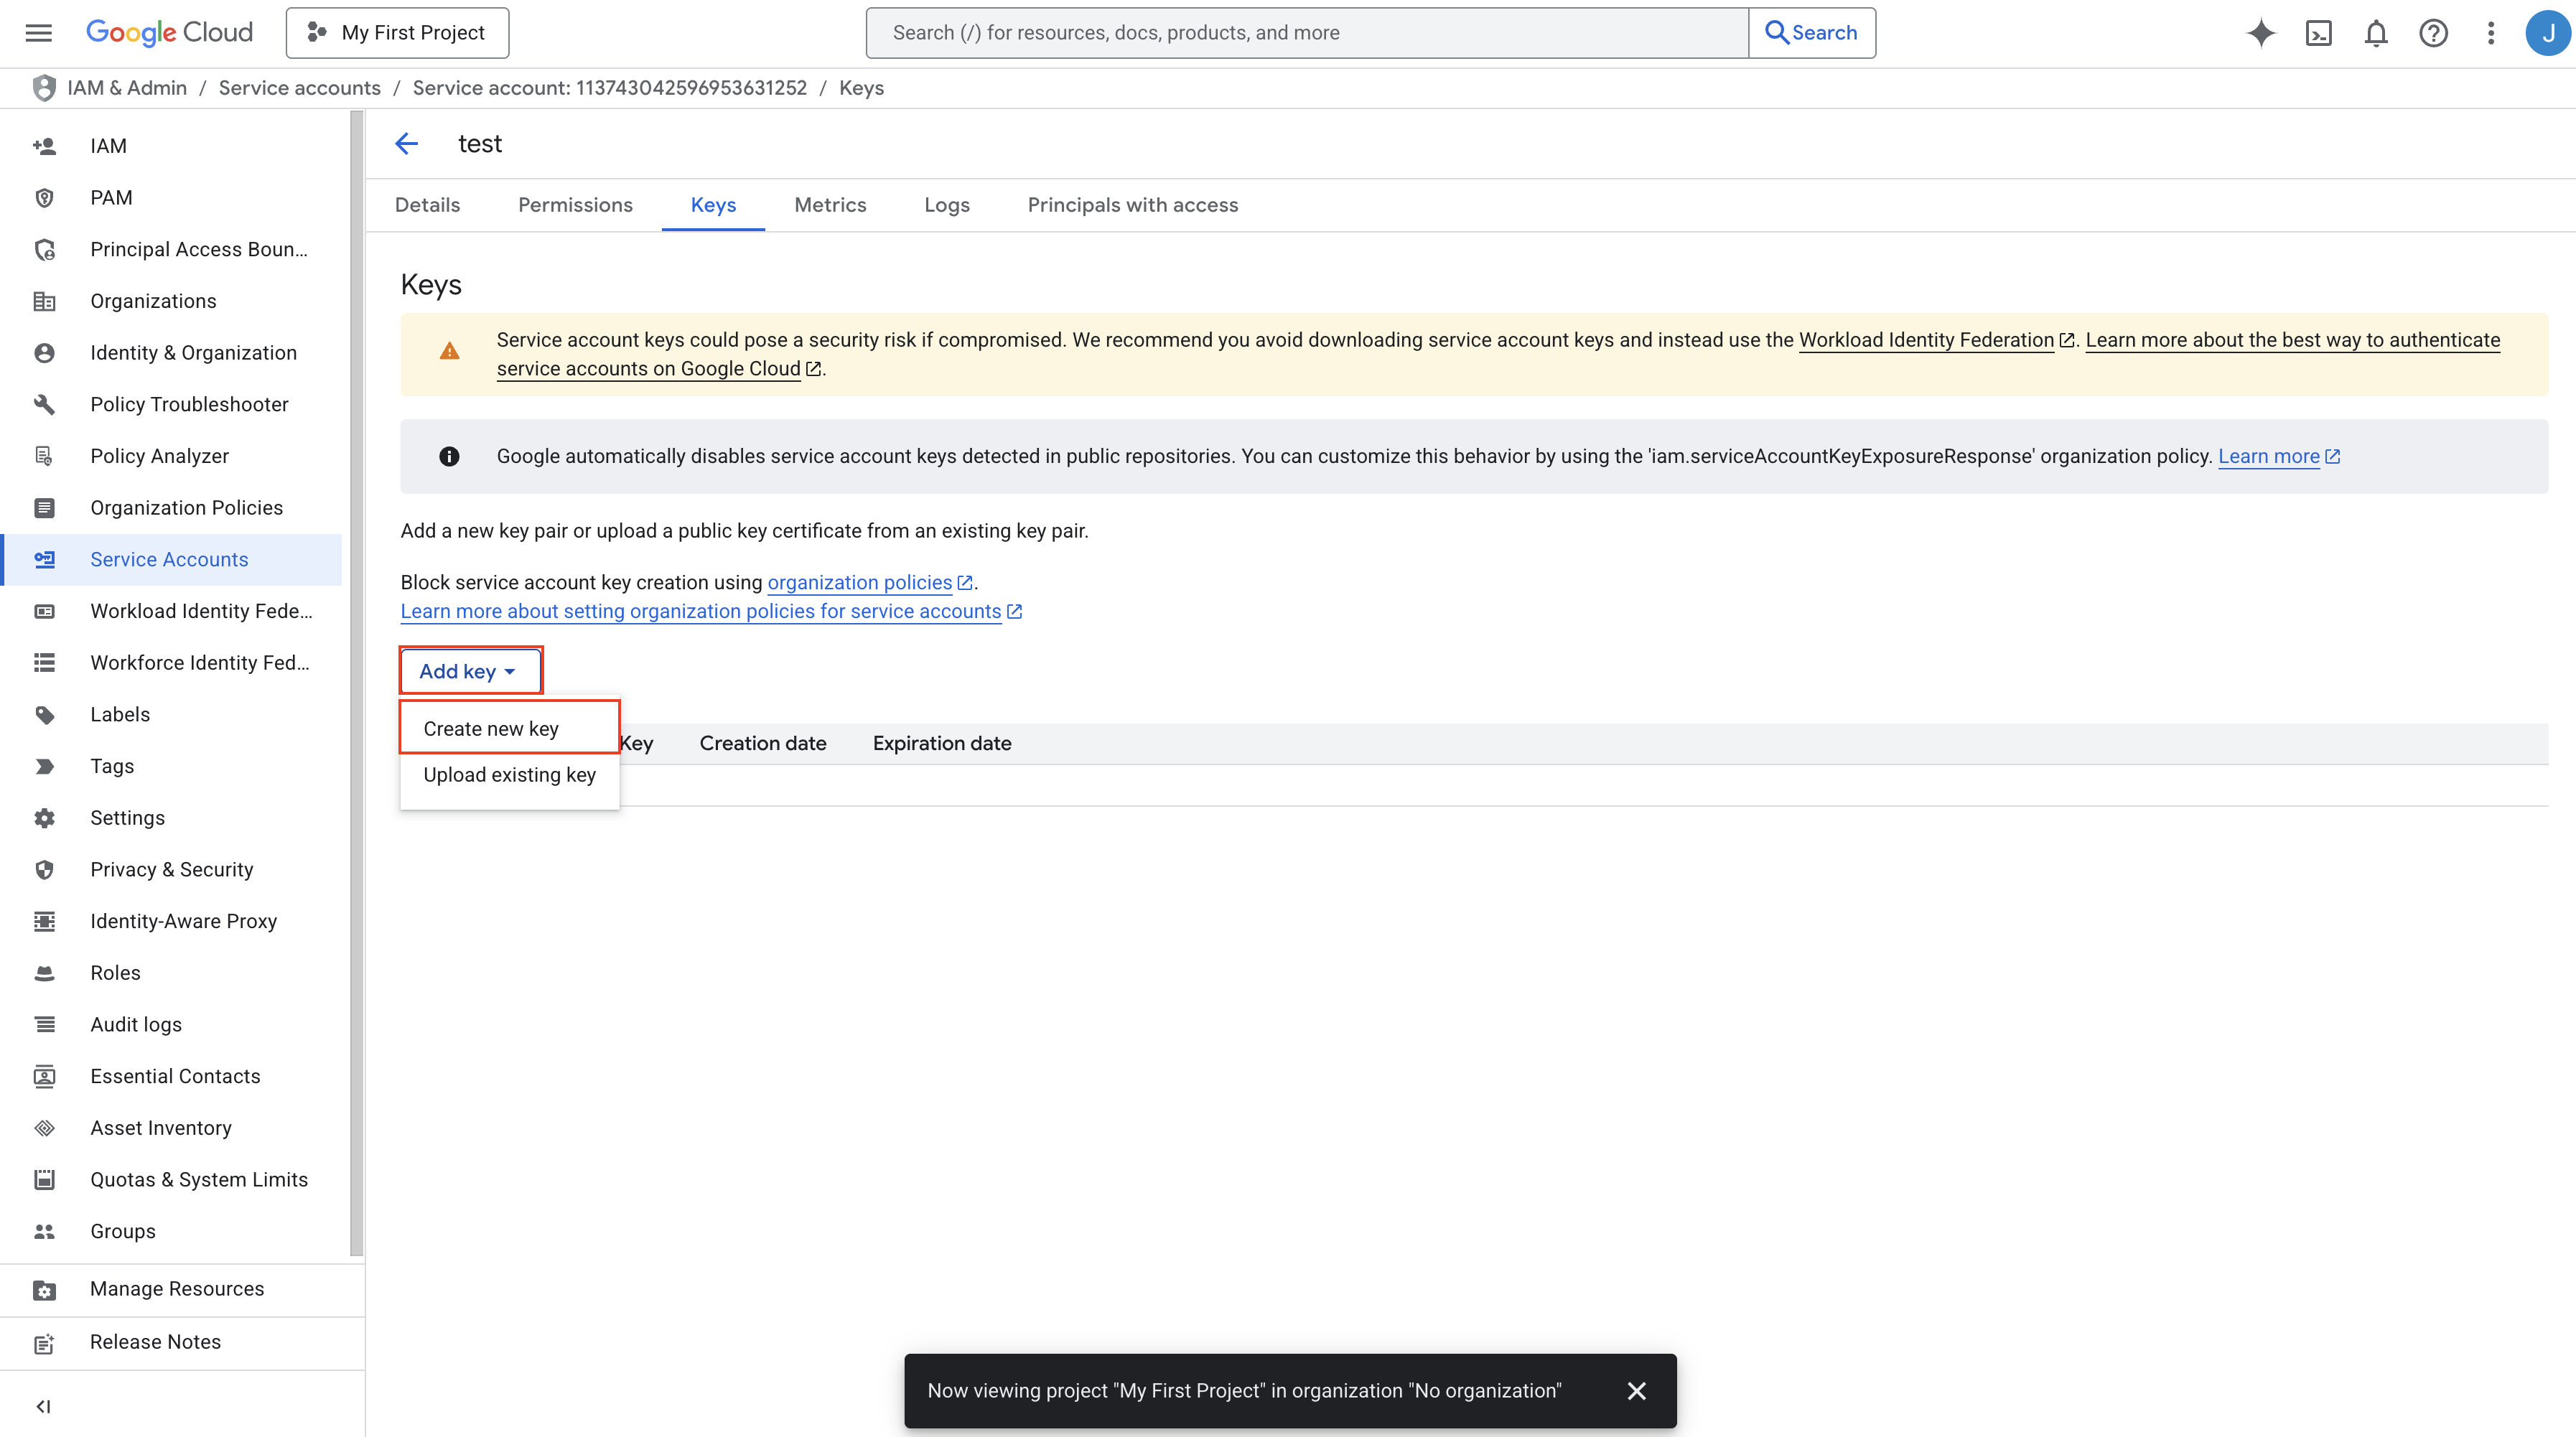The image size is (2576, 1437).
Task: Open Principal Access Boundary sidebar item
Action: pyautogui.click(x=172, y=249)
